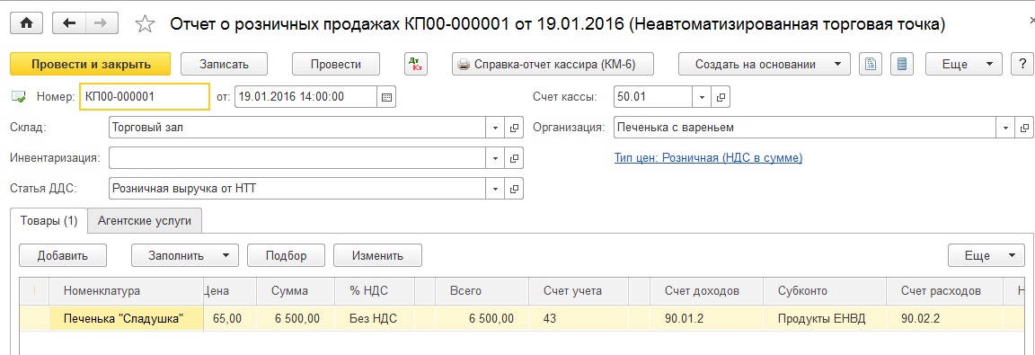The image size is (1035, 355).
Task: Open list-view icon next to Еще
Action: tap(902, 64)
